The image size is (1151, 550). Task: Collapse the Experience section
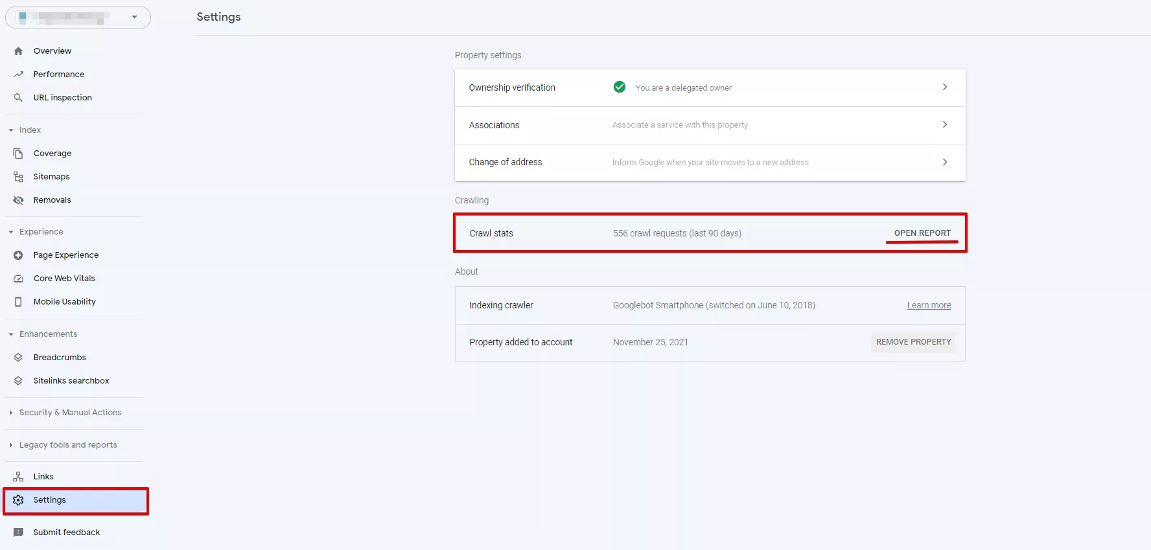pyautogui.click(x=11, y=232)
